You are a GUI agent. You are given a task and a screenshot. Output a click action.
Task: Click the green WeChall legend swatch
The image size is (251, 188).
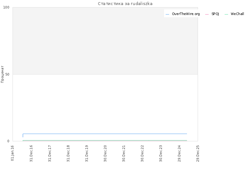click(226, 14)
